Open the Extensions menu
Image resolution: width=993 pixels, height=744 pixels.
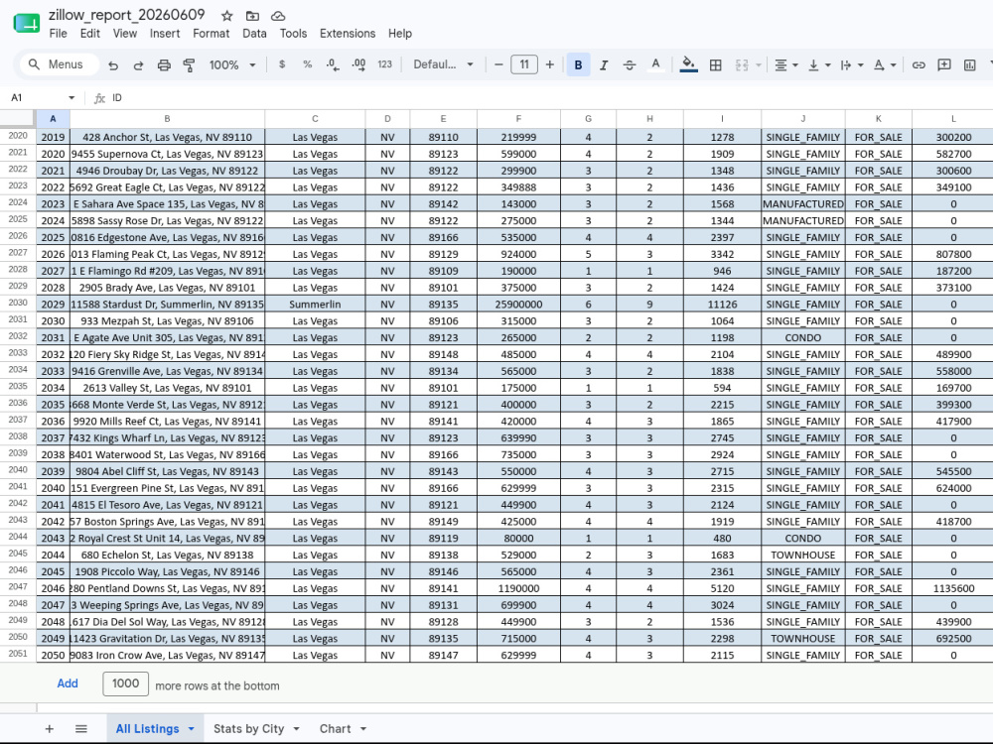tap(347, 34)
